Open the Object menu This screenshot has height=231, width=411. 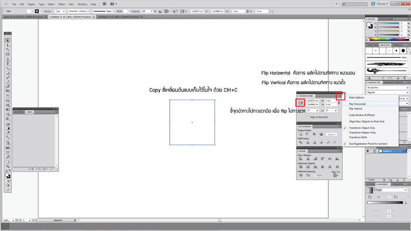click(x=31, y=4)
